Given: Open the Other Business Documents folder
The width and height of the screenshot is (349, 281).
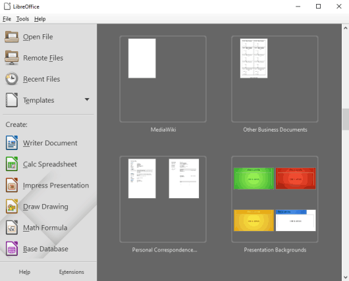Looking at the screenshot, I should pyautogui.click(x=275, y=79).
